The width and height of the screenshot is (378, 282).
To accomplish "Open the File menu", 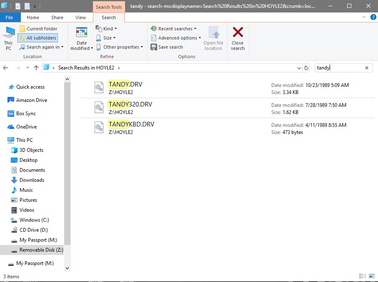I will coord(9,17).
